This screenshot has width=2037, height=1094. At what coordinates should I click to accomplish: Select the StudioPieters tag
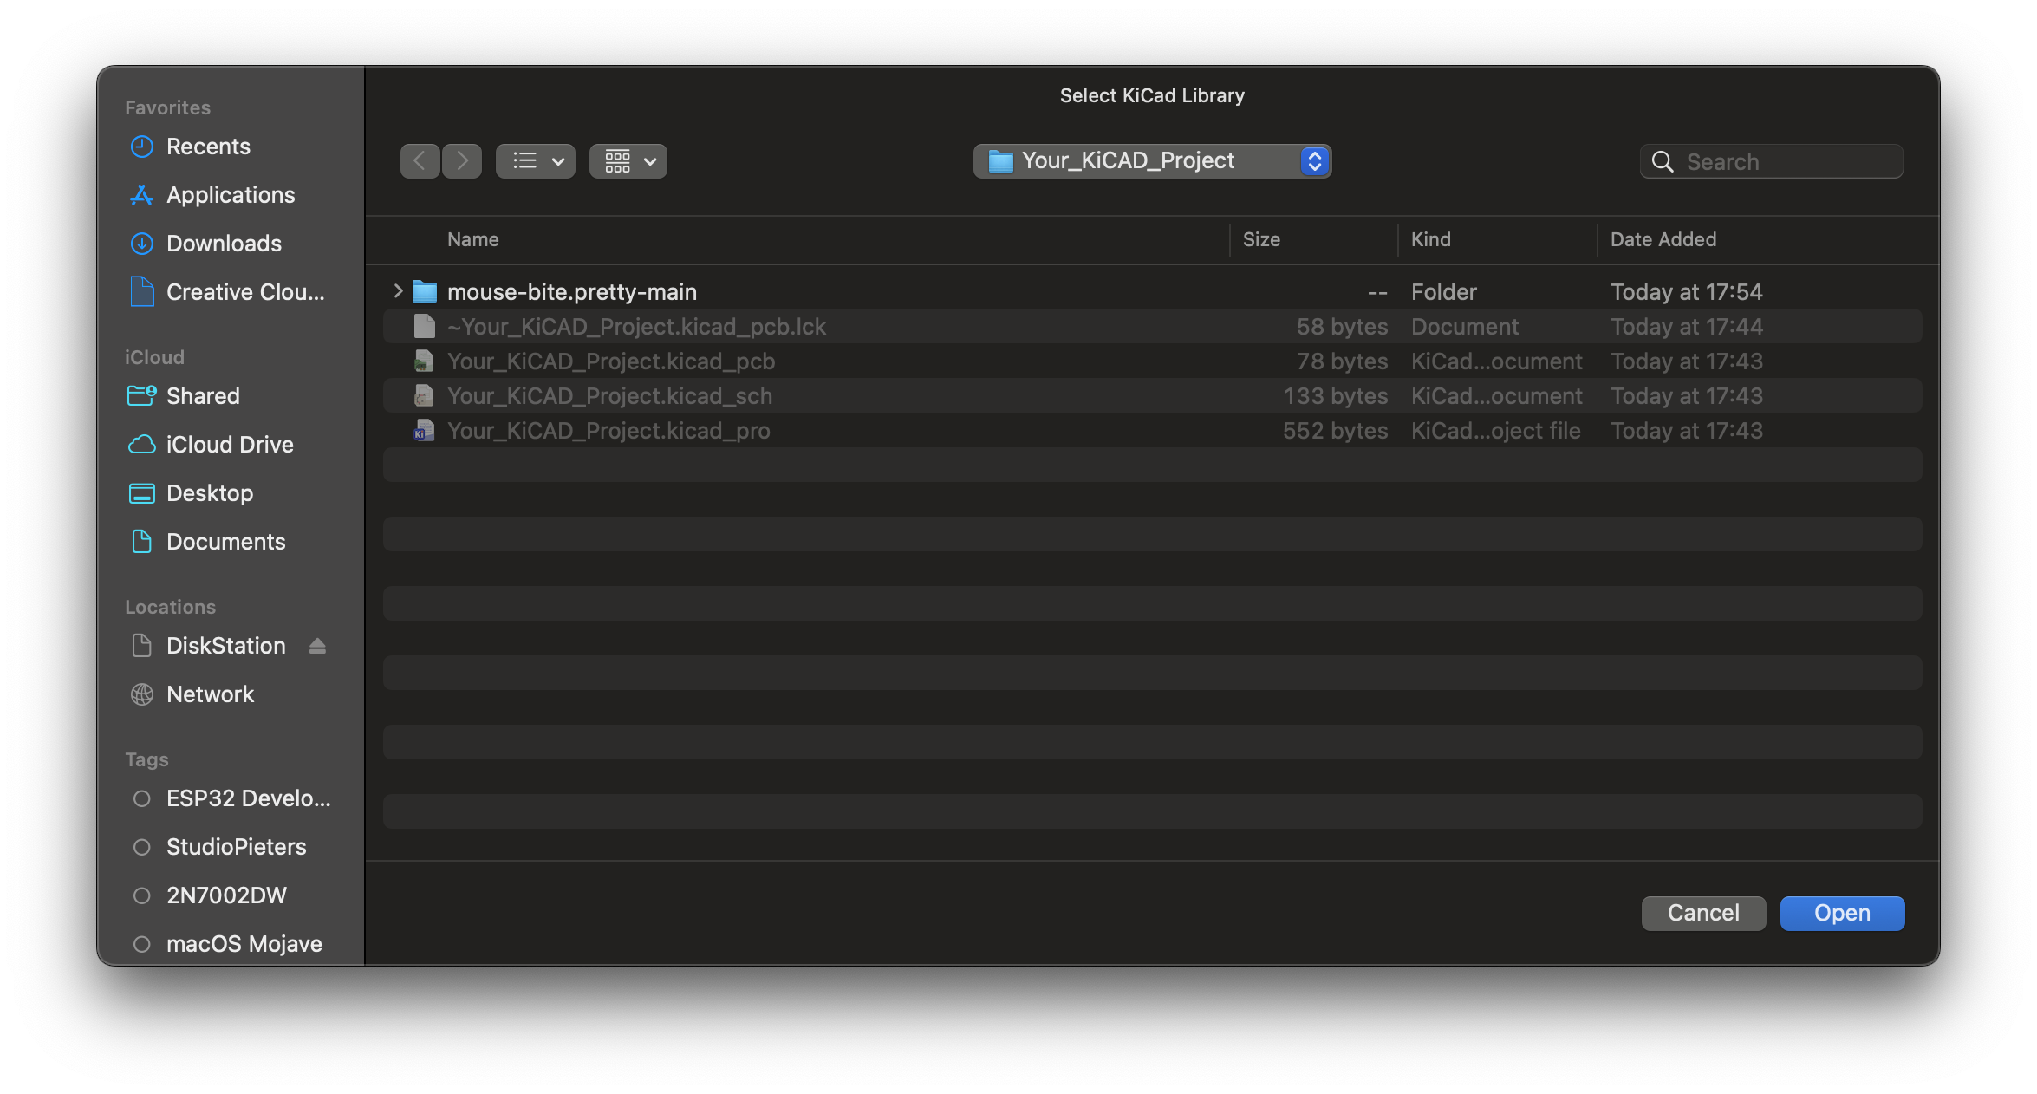(x=236, y=847)
